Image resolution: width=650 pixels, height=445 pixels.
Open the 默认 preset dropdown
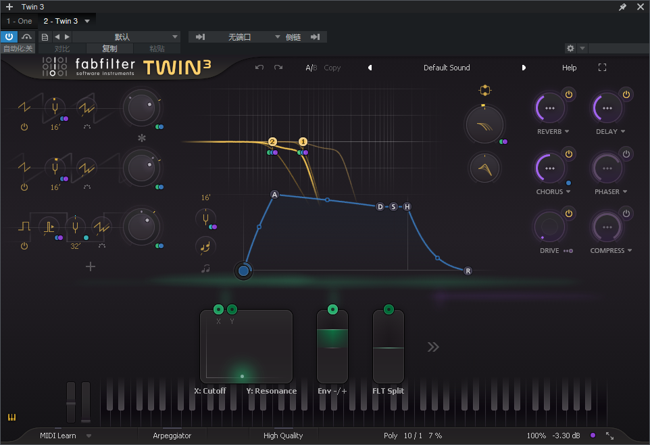pyautogui.click(x=126, y=37)
